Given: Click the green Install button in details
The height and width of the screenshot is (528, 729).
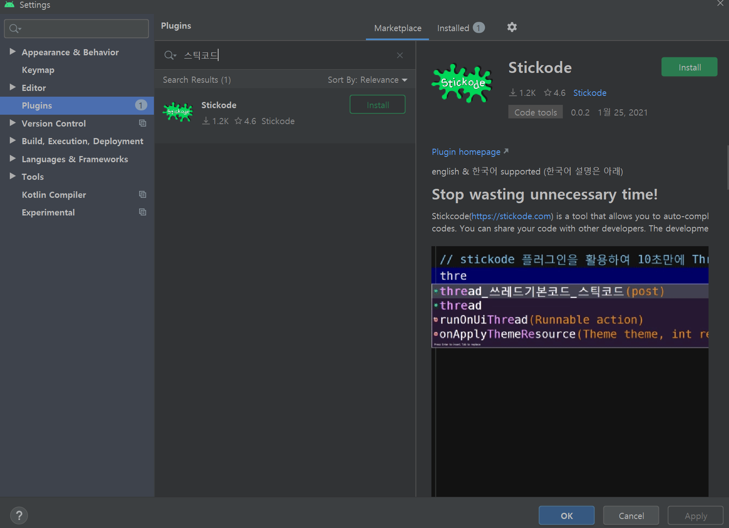Looking at the screenshot, I should (689, 67).
